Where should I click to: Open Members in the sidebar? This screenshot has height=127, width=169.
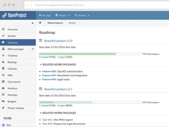(18, 88)
